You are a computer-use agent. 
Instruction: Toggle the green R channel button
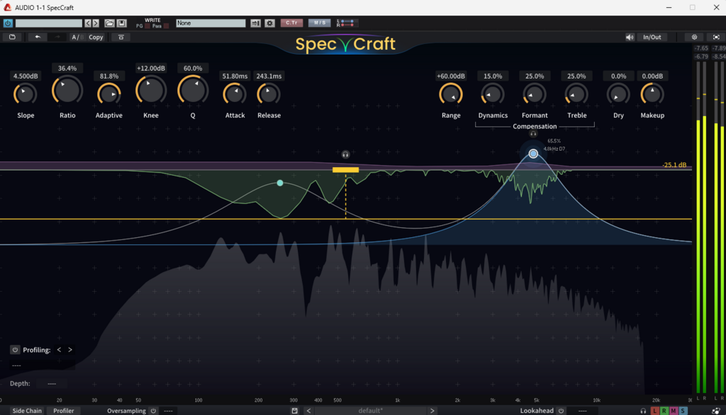click(x=664, y=410)
